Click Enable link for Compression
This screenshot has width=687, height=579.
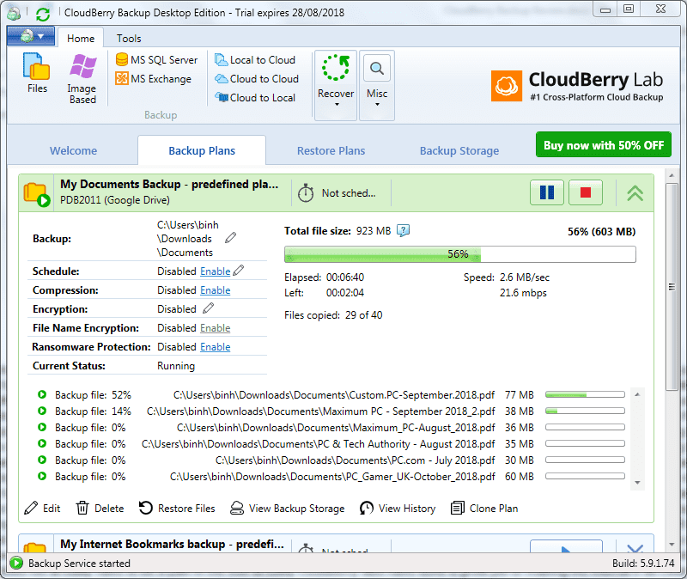click(x=216, y=290)
